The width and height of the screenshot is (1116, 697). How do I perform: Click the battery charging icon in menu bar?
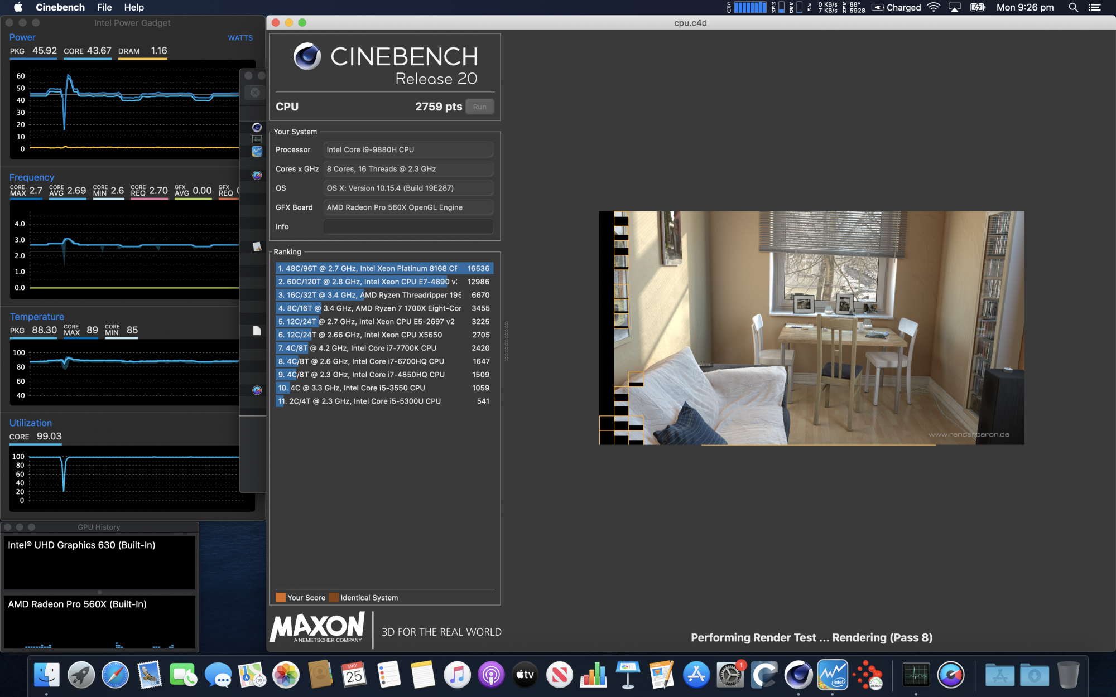(978, 7)
